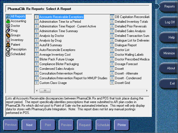Select the Dosett report
Screen dimensions: 178x133
click(120, 69)
